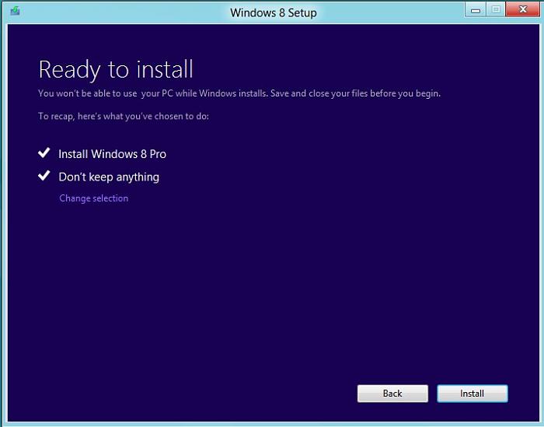Select the text "Don't keep anything"
Image resolution: width=544 pixels, height=427 pixels.
tap(109, 177)
